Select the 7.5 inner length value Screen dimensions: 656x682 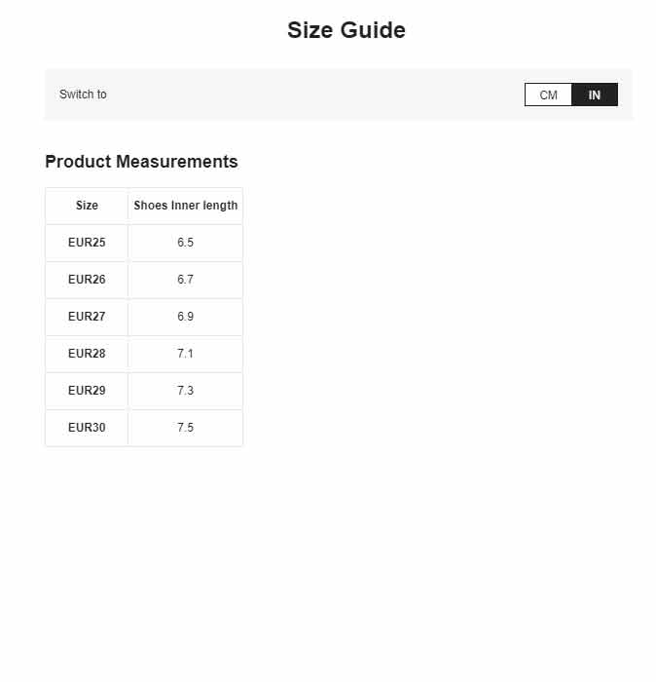(186, 427)
